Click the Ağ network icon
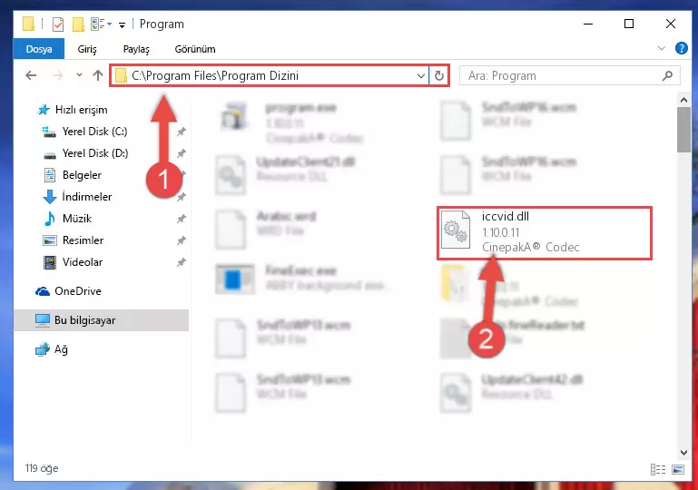Screen dimensions: 698x490 point(43,349)
